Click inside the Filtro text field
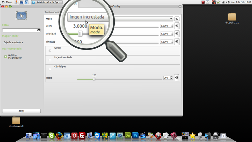The width and height of the screenshot is (252, 142). pos(19,30)
